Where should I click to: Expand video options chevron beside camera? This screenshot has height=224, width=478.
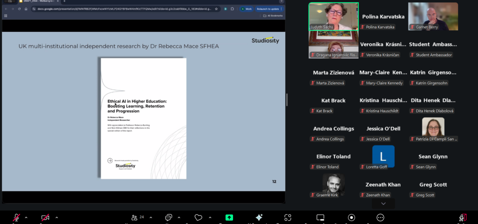click(x=56, y=217)
